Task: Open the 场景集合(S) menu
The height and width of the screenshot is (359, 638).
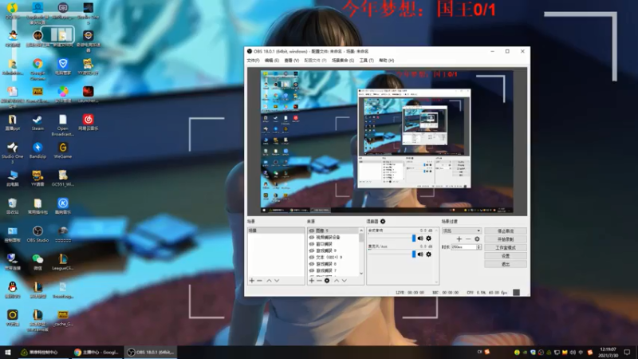Action: pyautogui.click(x=343, y=61)
